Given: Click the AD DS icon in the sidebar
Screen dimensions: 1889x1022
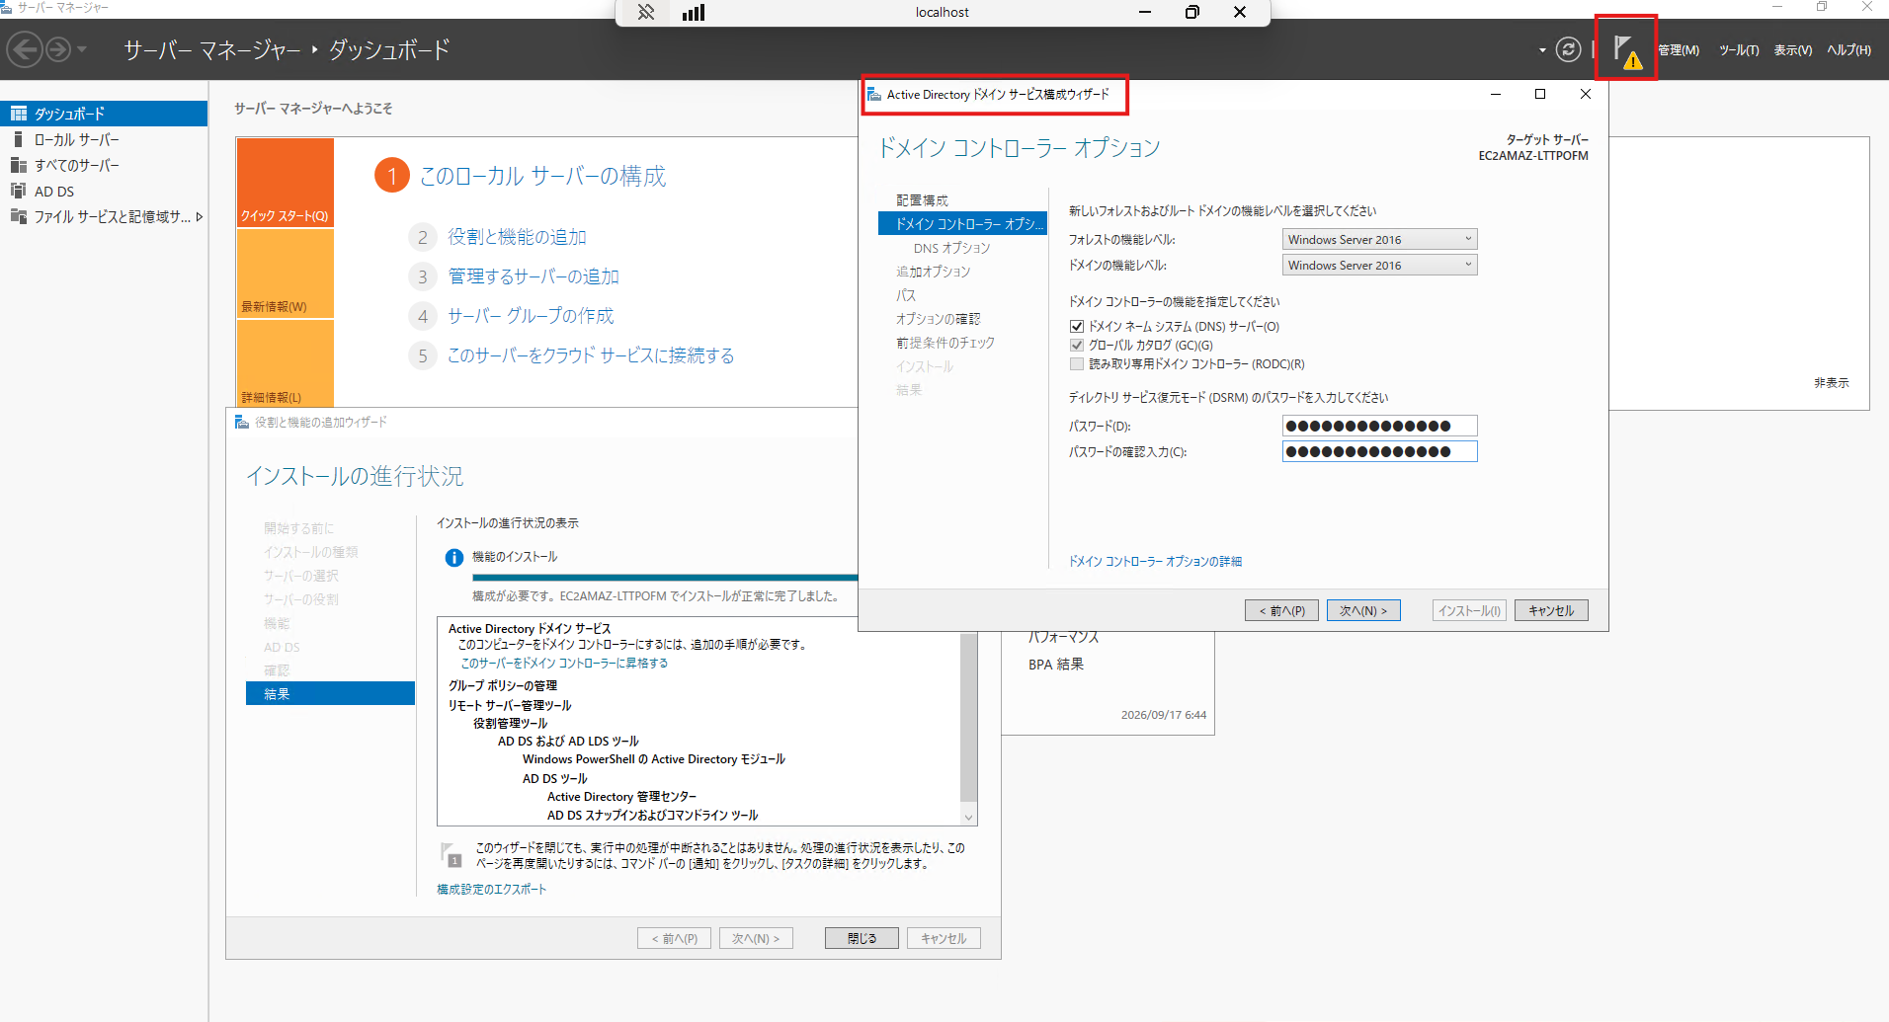Looking at the screenshot, I should coord(18,191).
